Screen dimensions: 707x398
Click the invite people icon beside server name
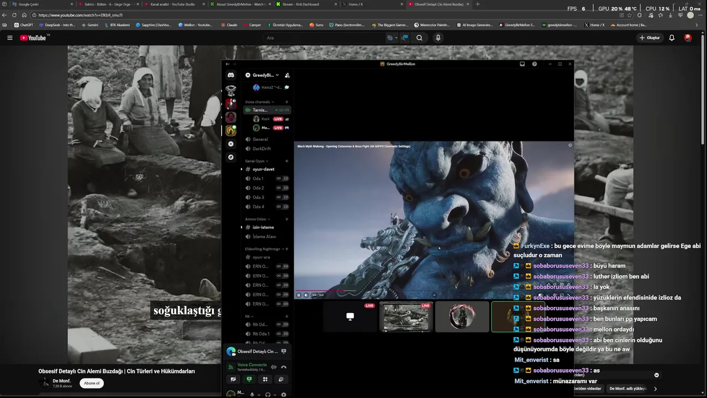tap(287, 75)
